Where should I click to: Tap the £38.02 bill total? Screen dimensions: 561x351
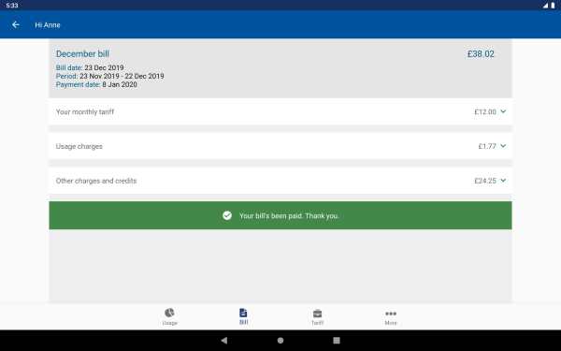[x=481, y=54]
